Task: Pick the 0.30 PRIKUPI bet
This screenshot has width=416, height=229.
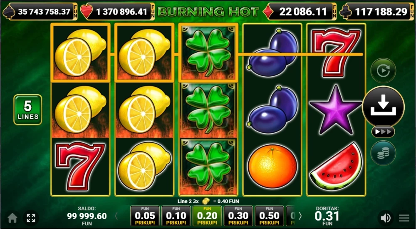Action: [x=238, y=216]
